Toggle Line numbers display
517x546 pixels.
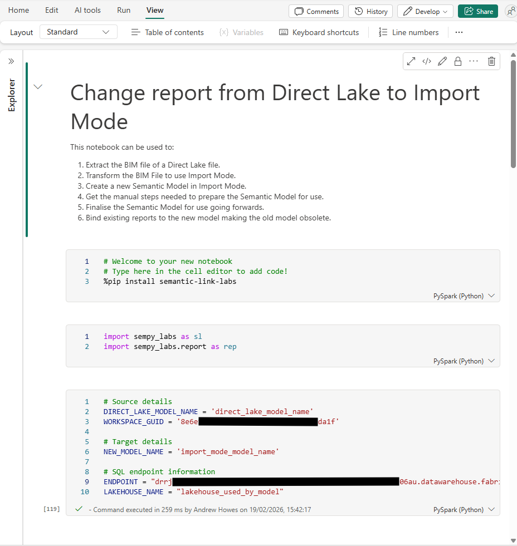409,32
